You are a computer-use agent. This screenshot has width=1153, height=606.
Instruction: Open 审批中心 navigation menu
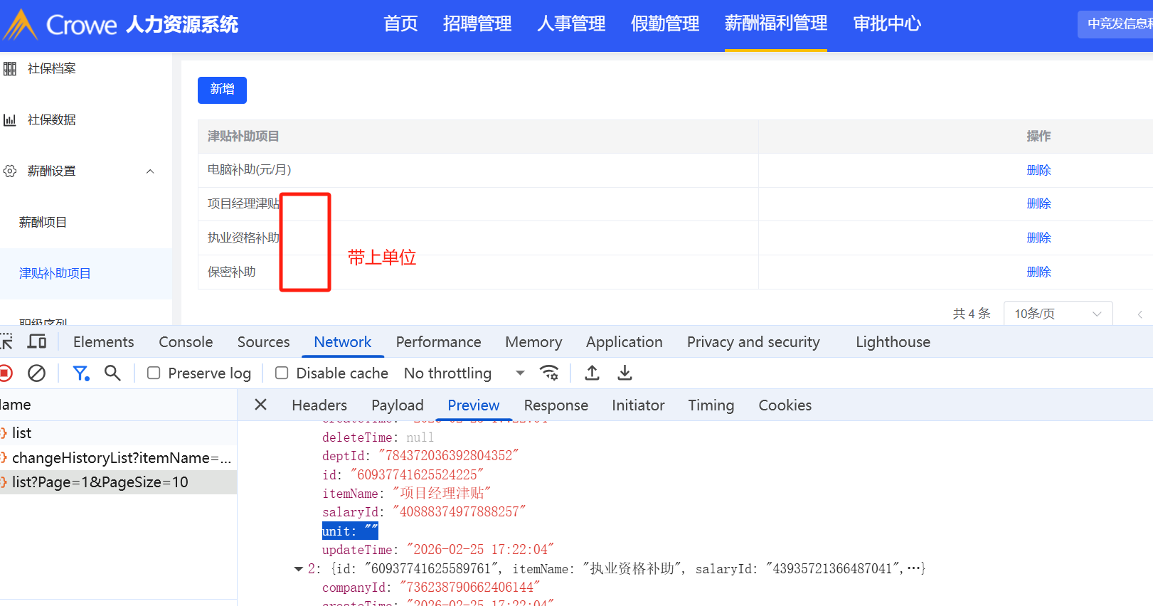pyautogui.click(x=887, y=24)
